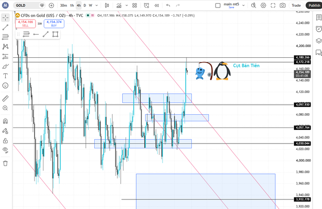Select the 4h timeframe
The width and height of the screenshot is (322, 209).
[79, 5]
